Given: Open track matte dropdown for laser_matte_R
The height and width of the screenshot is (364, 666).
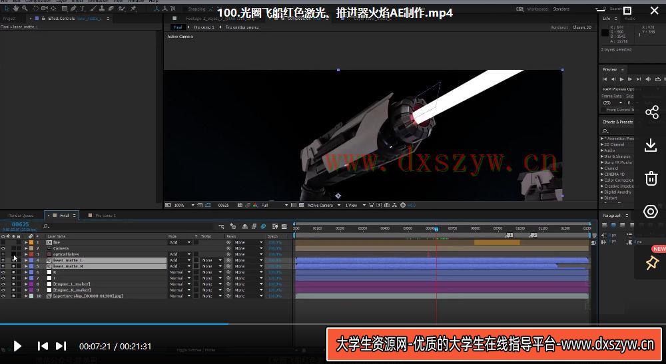Looking at the screenshot, I should click(212, 266).
